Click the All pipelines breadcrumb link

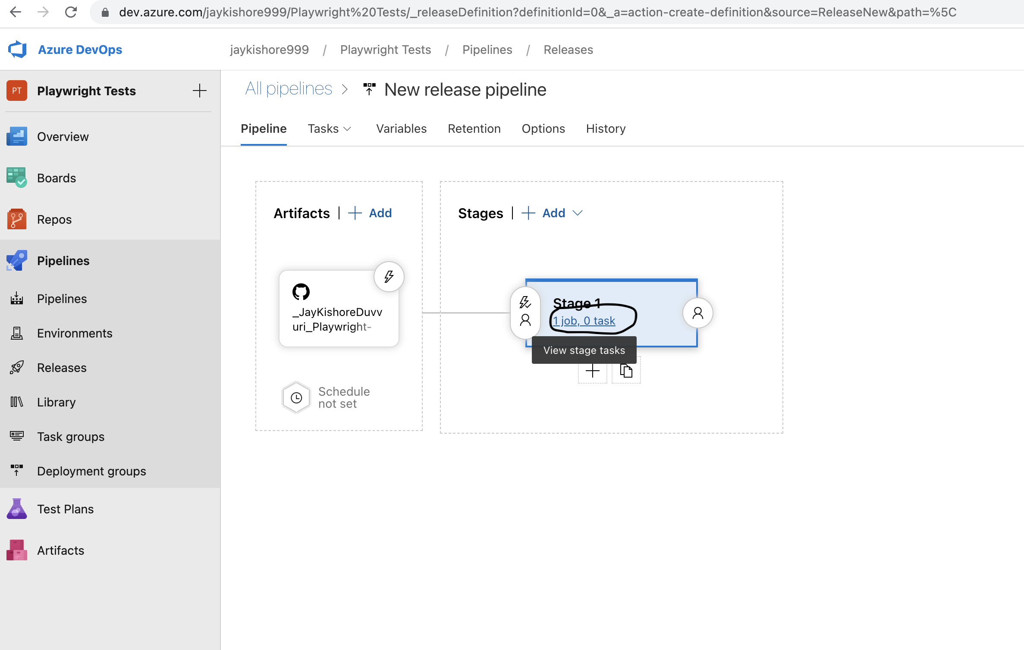(x=289, y=89)
